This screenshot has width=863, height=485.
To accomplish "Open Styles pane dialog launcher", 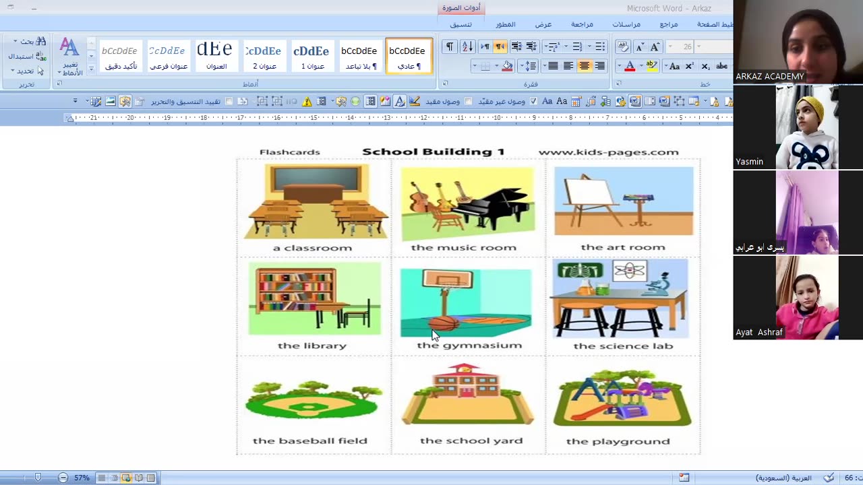I will pyautogui.click(x=59, y=84).
